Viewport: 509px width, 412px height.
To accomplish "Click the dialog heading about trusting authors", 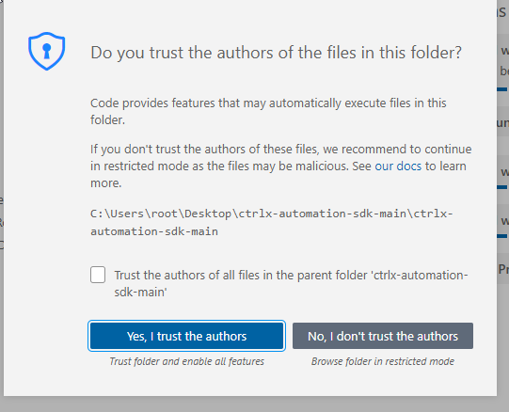I will pyautogui.click(x=276, y=53).
